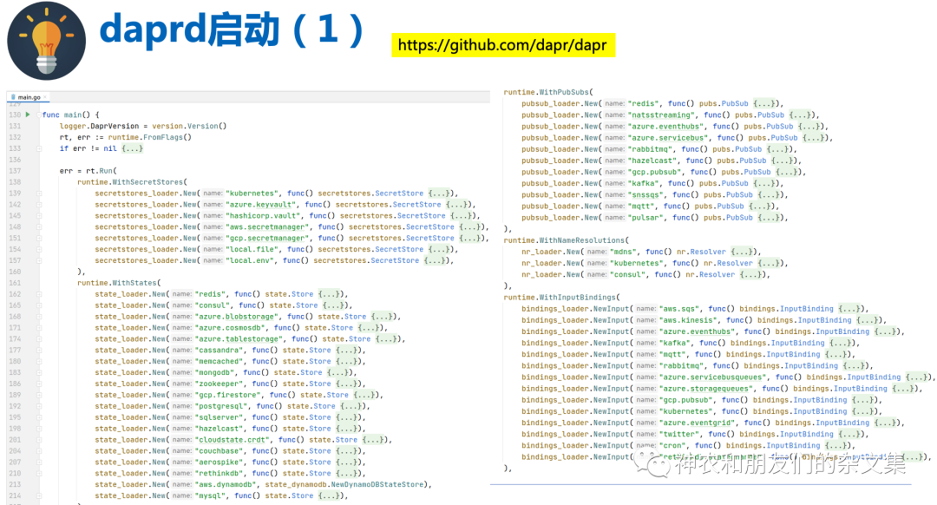Expand folded block on the "redis" state.Store line
This screenshot has width=937, height=505.
pyautogui.click(x=329, y=294)
